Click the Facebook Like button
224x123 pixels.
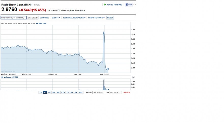[129, 5]
